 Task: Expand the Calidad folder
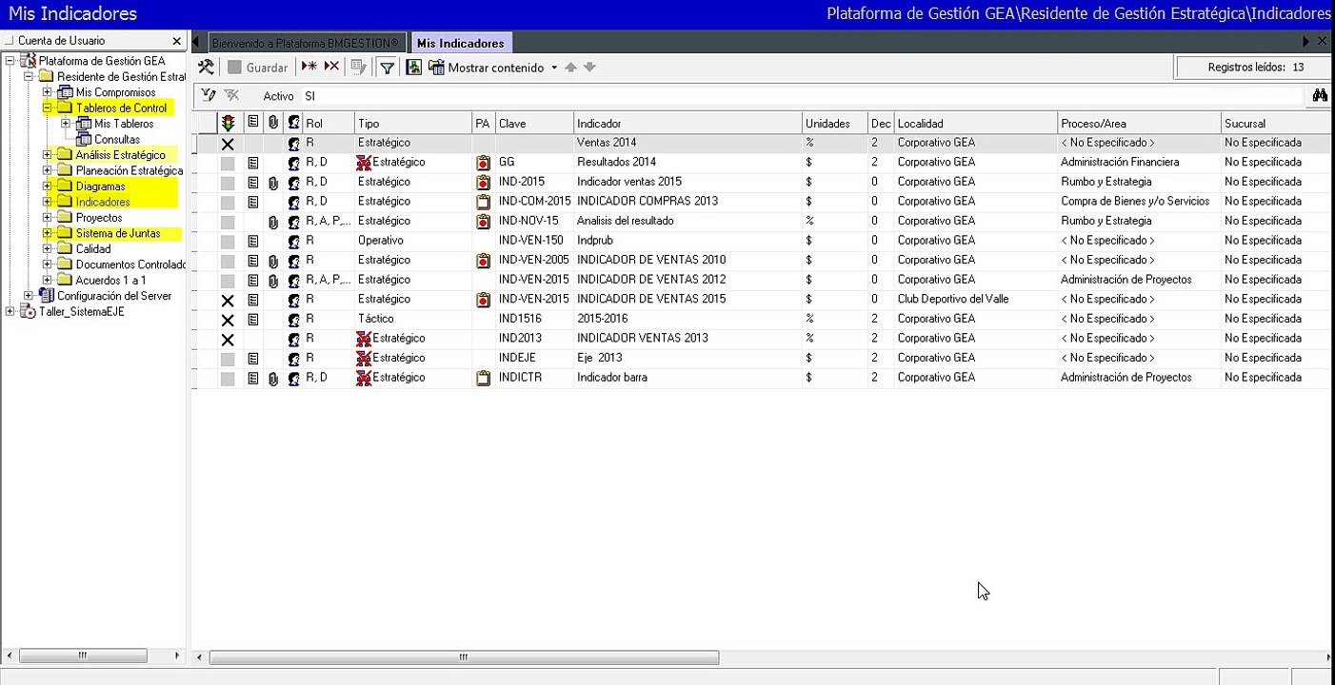tap(48, 249)
